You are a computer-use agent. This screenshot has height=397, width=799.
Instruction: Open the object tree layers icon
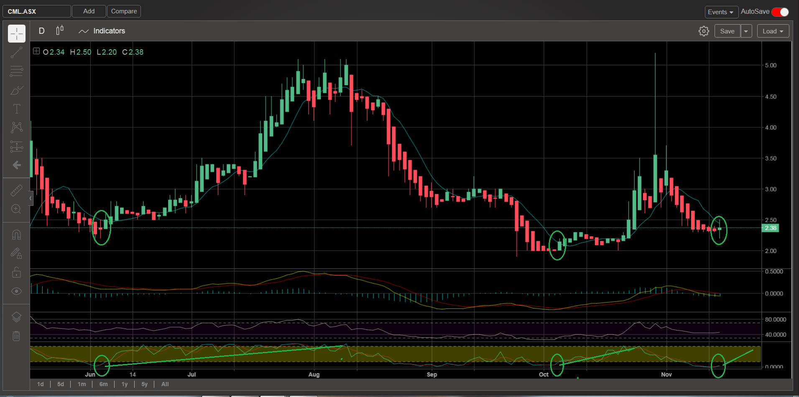click(x=17, y=317)
